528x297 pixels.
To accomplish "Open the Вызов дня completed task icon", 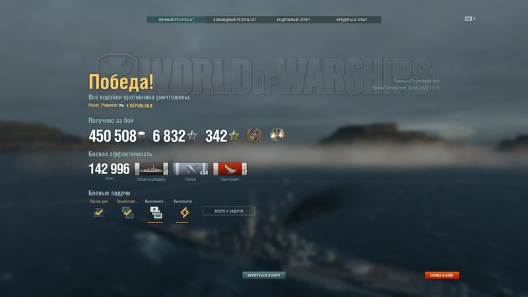I will (x=98, y=212).
